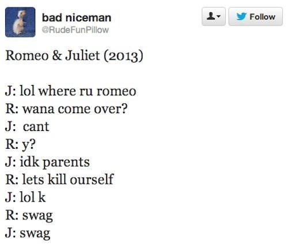Open the bad niceman profile avatar
This screenshot has width=288, height=247.
(20, 22)
